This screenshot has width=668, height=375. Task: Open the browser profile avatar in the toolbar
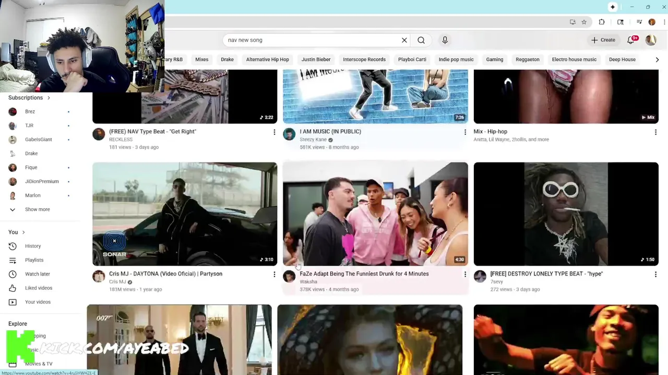pyautogui.click(x=652, y=22)
